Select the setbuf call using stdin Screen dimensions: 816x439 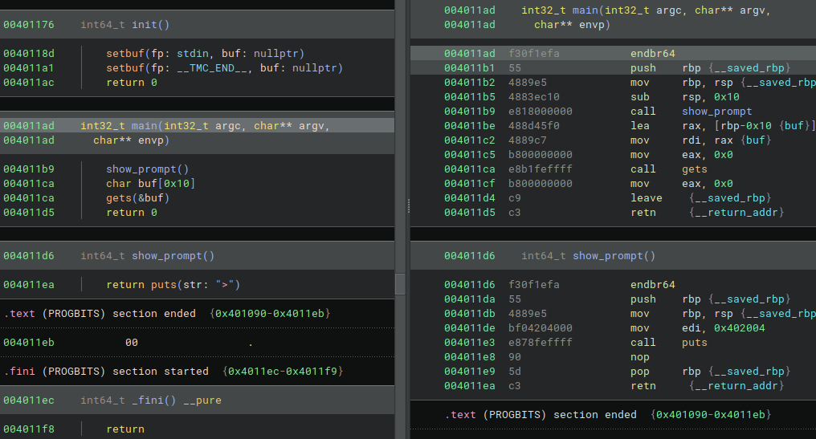[x=205, y=54]
